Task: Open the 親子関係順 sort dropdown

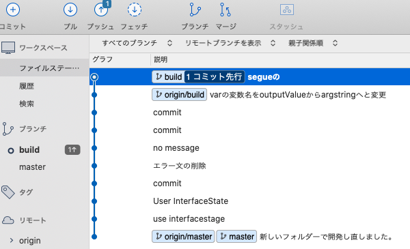Action: point(313,43)
